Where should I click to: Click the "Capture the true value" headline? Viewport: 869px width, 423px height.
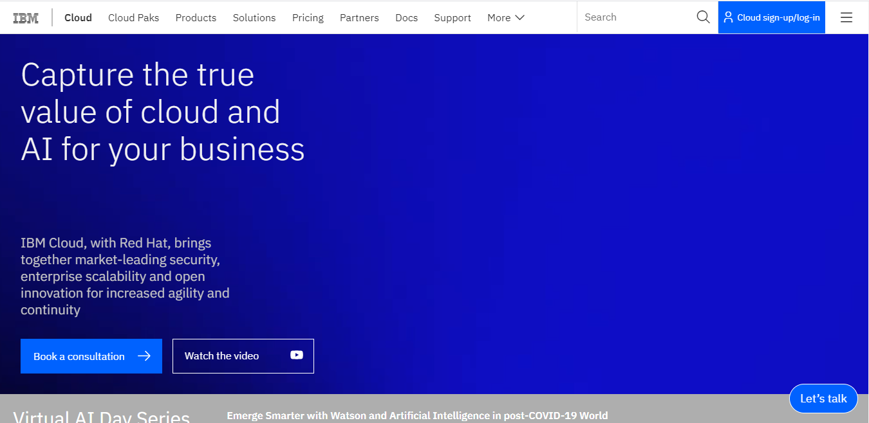click(163, 112)
